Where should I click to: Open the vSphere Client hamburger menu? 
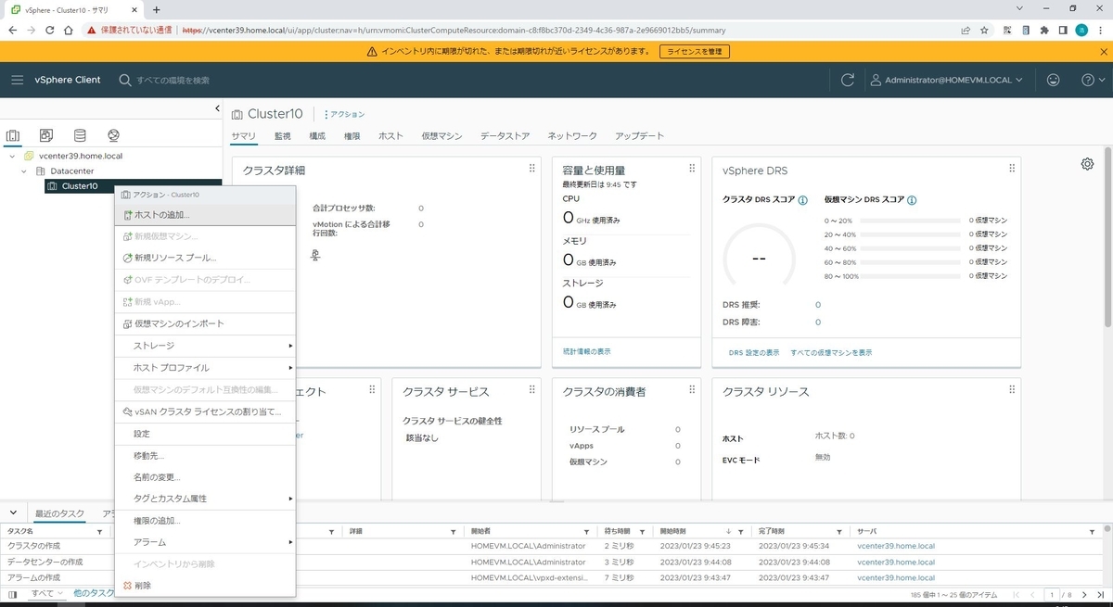click(17, 80)
